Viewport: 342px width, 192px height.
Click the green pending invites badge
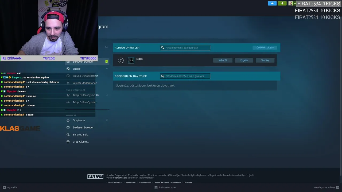click(106, 61)
